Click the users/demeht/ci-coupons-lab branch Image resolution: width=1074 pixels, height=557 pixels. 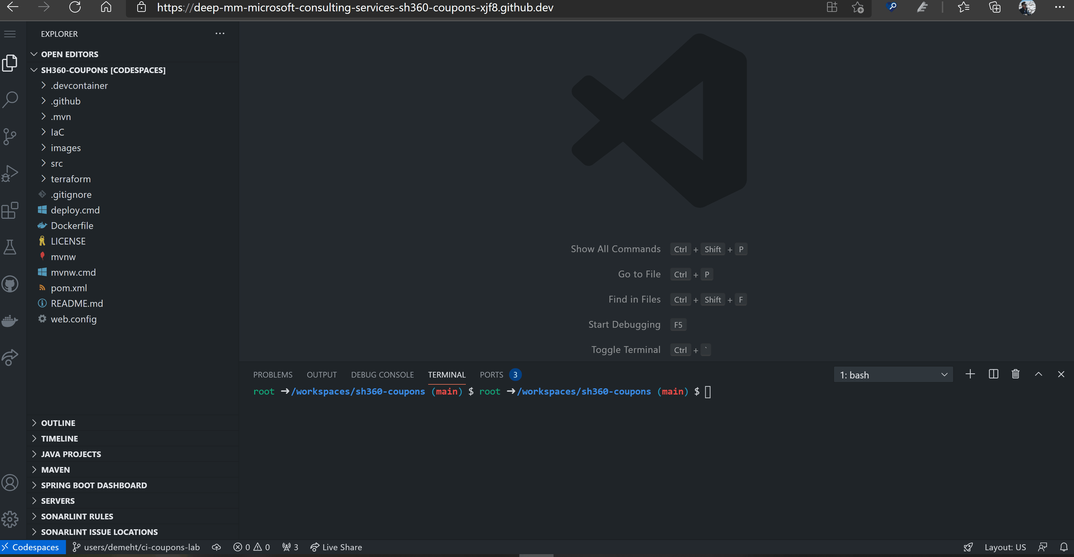click(x=136, y=547)
